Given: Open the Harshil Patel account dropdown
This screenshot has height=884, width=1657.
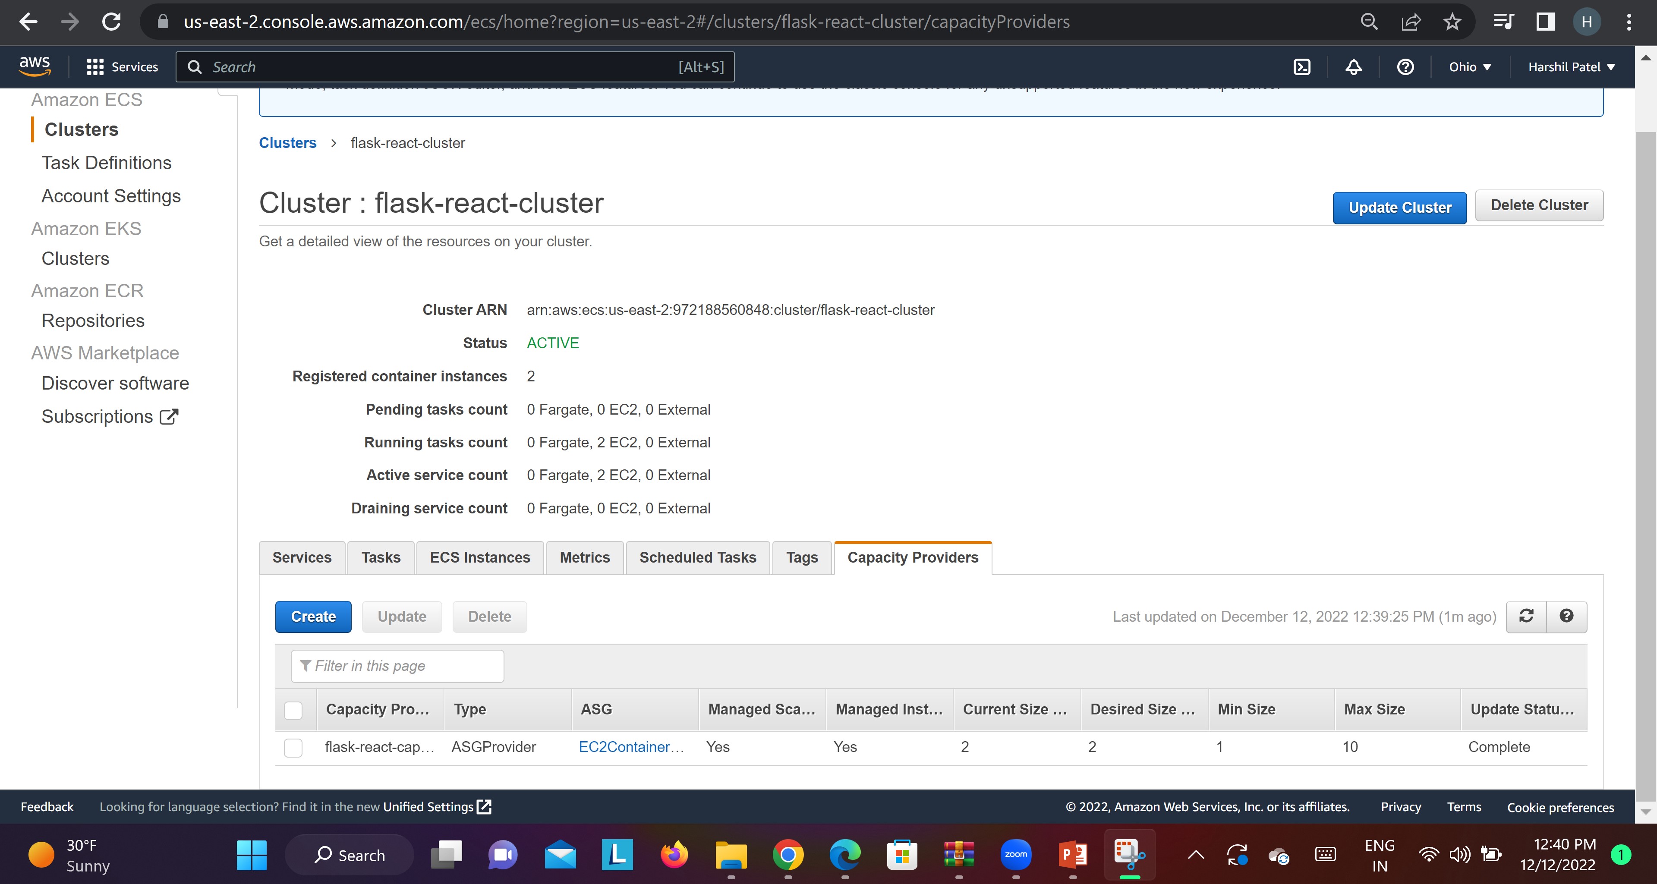Looking at the screenshot, I should pos(1571,67).
